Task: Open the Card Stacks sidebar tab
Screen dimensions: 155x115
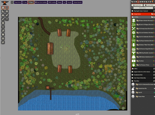Action: [146, 2]
